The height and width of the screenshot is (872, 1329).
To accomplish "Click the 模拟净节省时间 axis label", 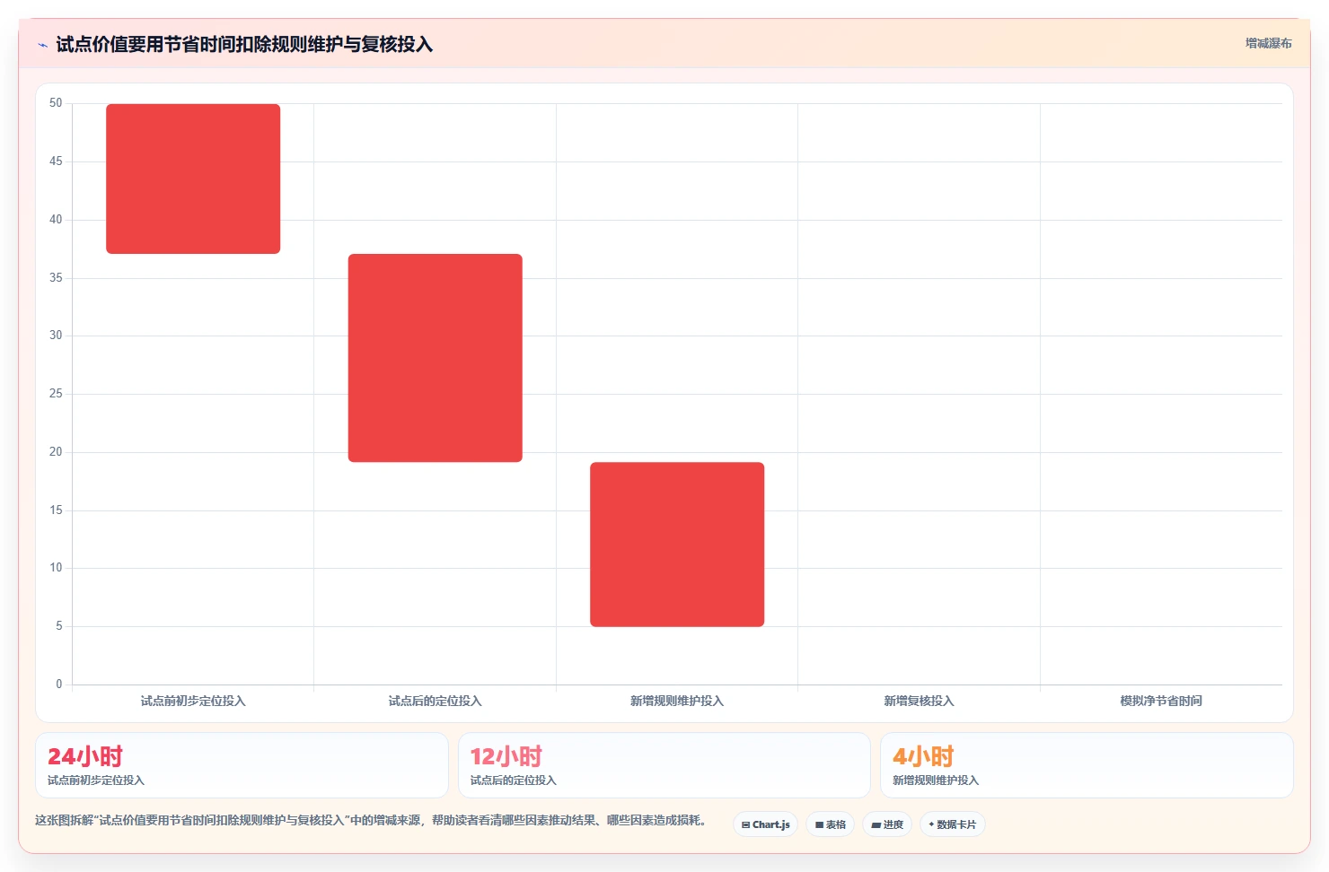I will pyautogui.click(x=1161, y=701).
